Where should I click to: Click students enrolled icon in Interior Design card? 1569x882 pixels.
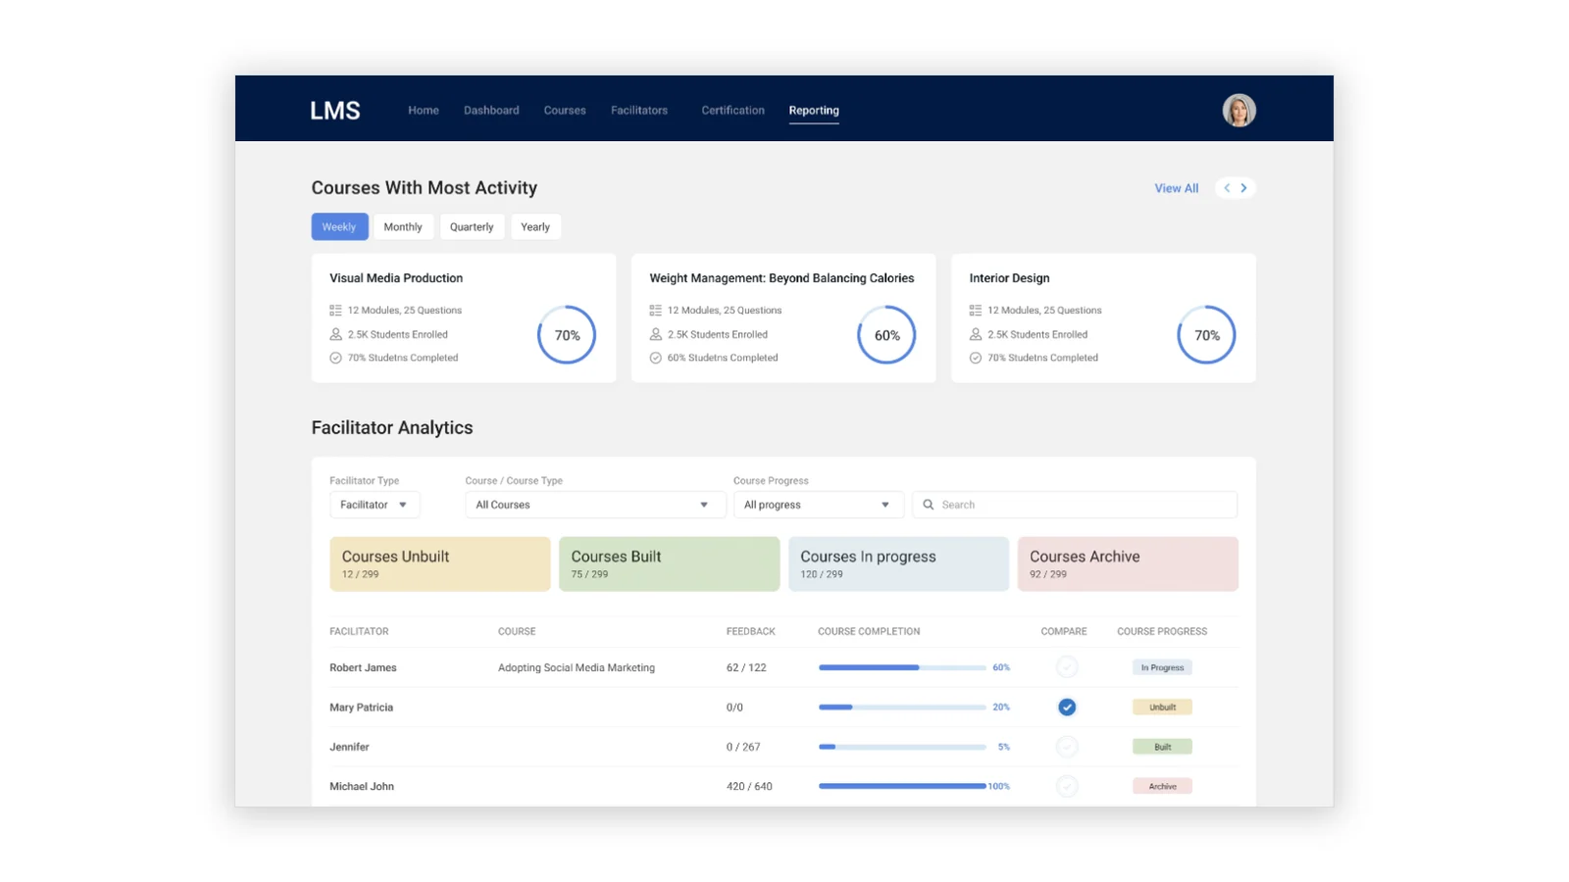click(976, 334)
